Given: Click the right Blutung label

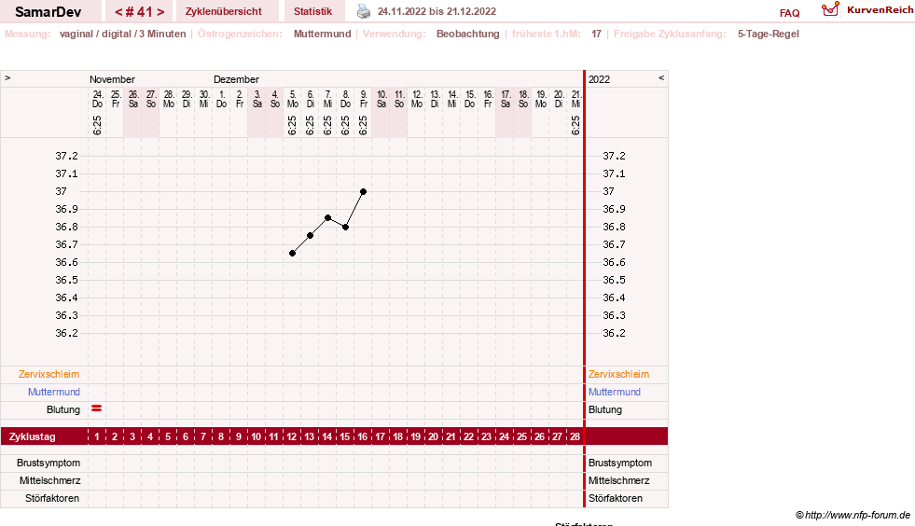Looking at the screenshot, I should click(605, 409).
